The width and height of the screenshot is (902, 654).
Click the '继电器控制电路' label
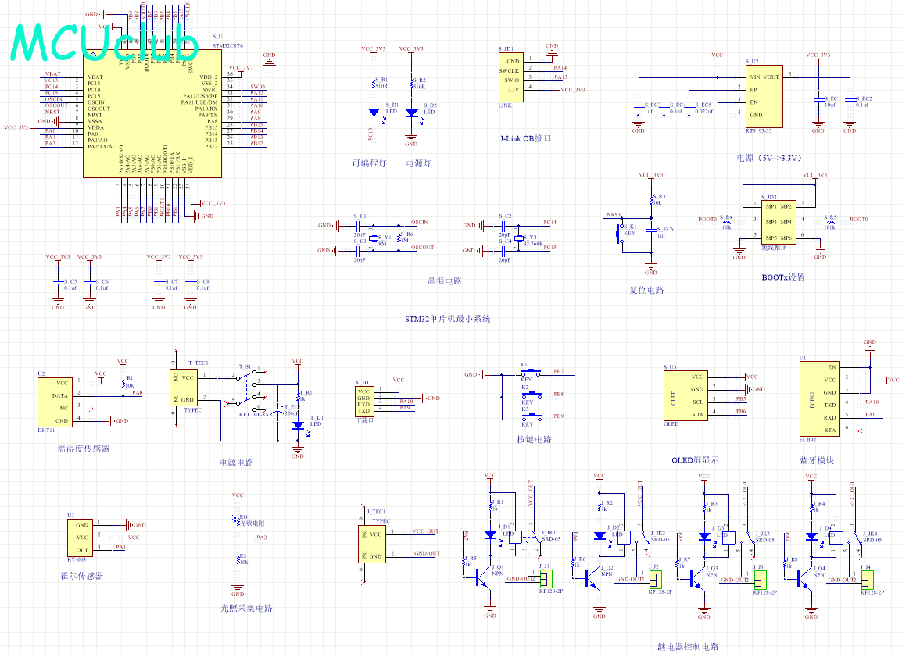[687, 646]
